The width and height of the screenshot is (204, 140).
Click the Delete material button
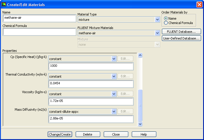tap(88, 134)
